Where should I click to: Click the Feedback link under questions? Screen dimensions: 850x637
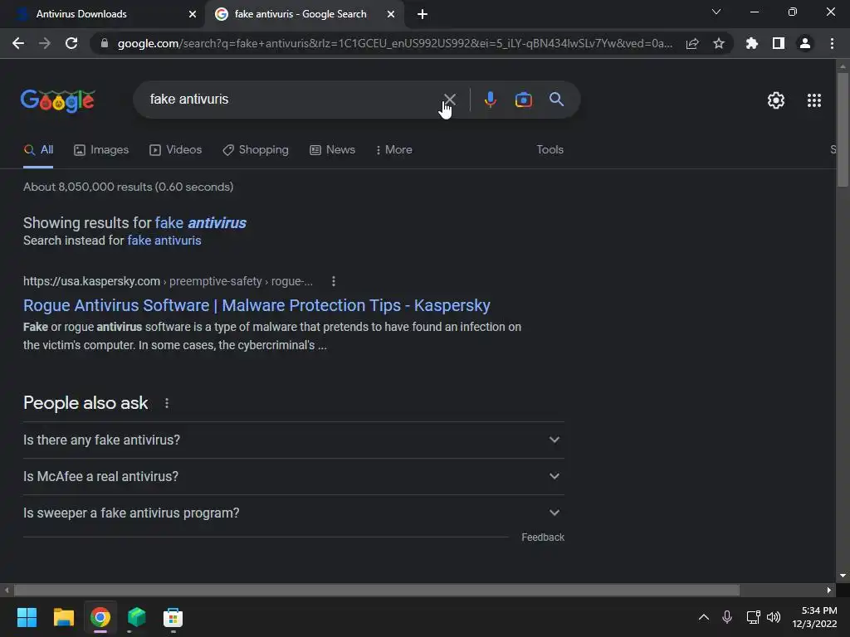(543, 537)
